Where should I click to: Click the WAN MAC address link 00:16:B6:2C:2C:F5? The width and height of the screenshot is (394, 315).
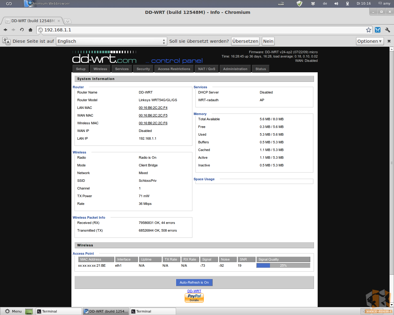[x=153, y=115]
